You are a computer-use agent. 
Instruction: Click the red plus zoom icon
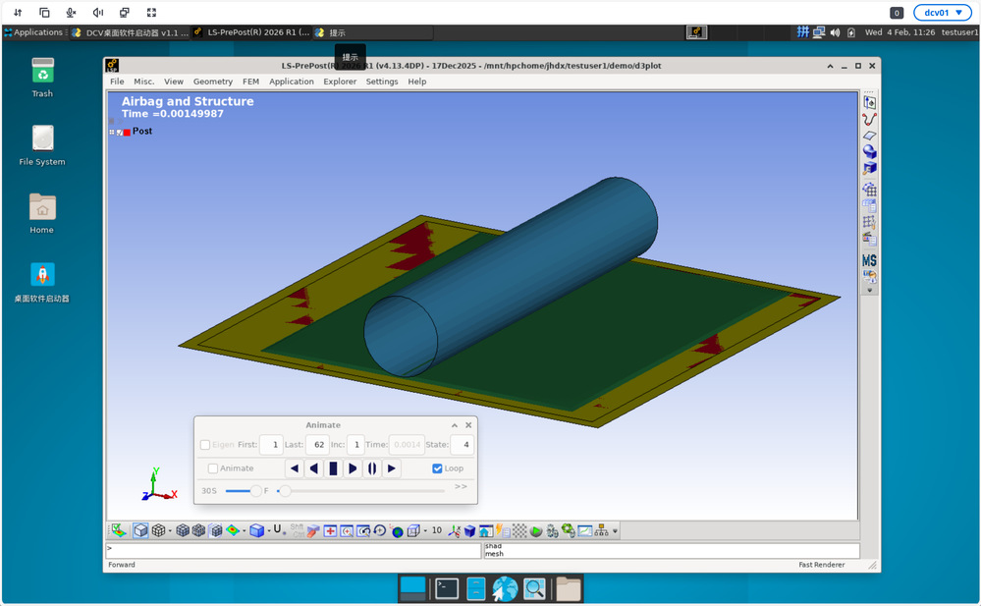(x=331, y=530)
